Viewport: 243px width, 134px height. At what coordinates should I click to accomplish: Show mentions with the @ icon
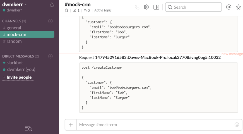point(229,7)
